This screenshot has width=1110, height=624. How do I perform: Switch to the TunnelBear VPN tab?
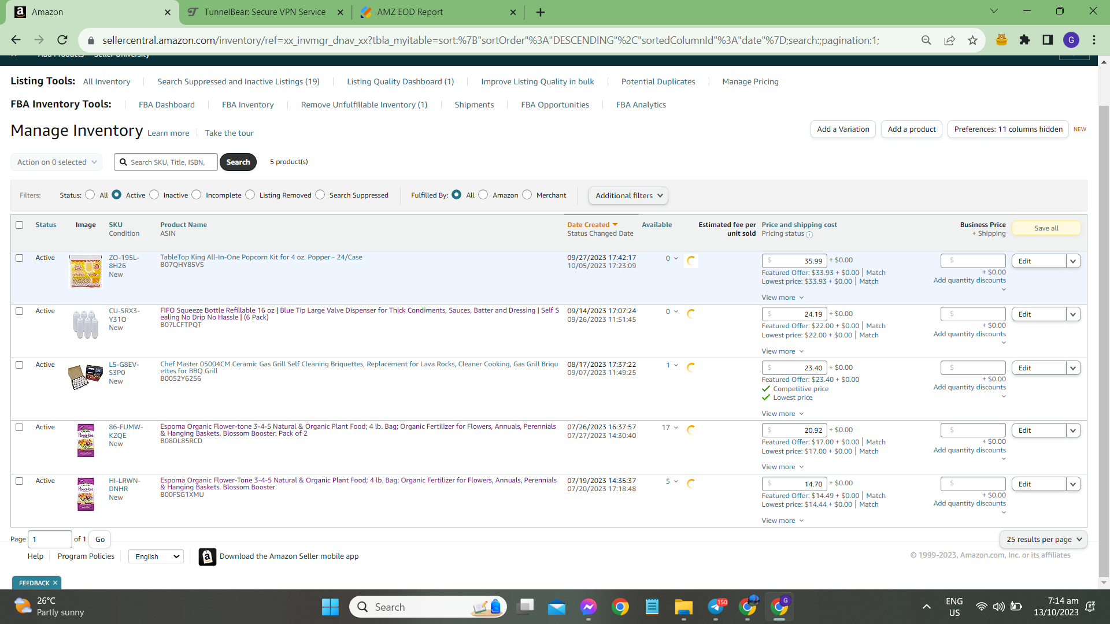pos(265,12)
